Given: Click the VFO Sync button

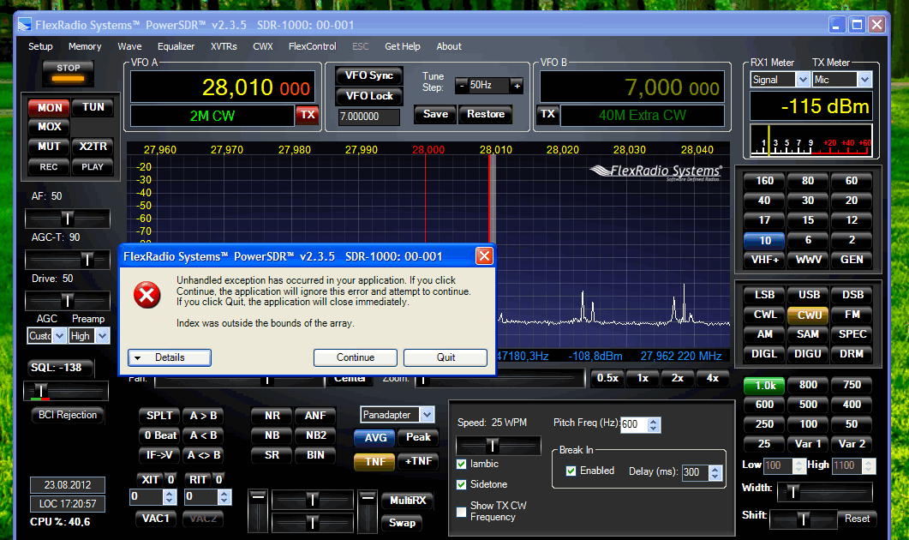Looking at the screenshot, I should 368,75.
